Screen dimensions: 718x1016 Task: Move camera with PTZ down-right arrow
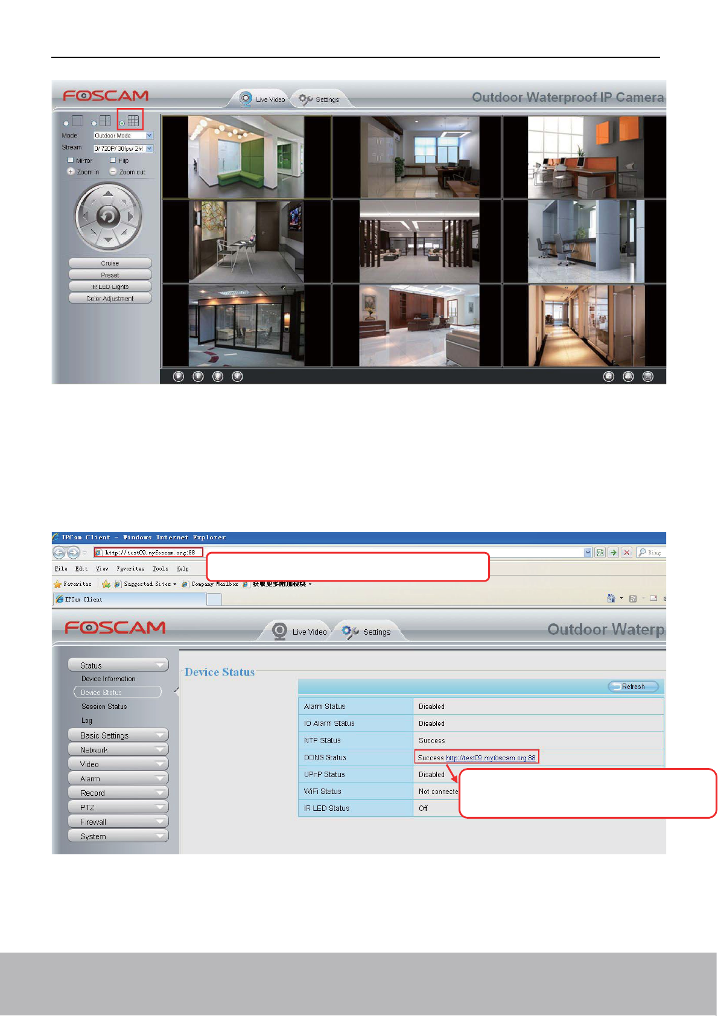click(x=124, y=232)
